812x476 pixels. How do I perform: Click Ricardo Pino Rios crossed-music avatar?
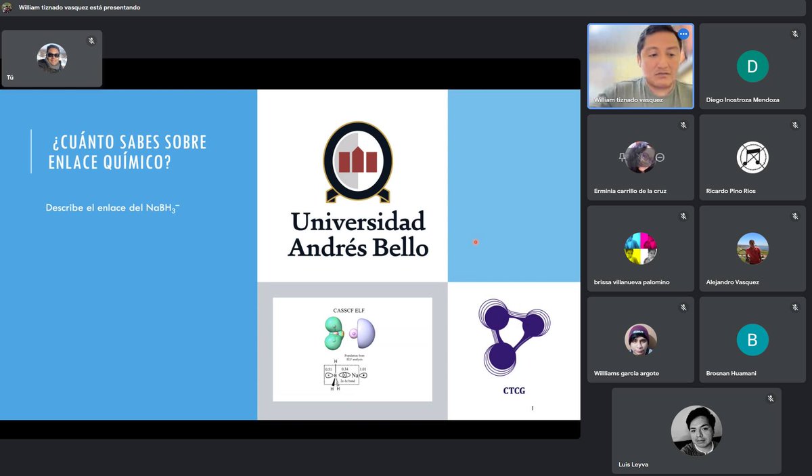(752, 158)
